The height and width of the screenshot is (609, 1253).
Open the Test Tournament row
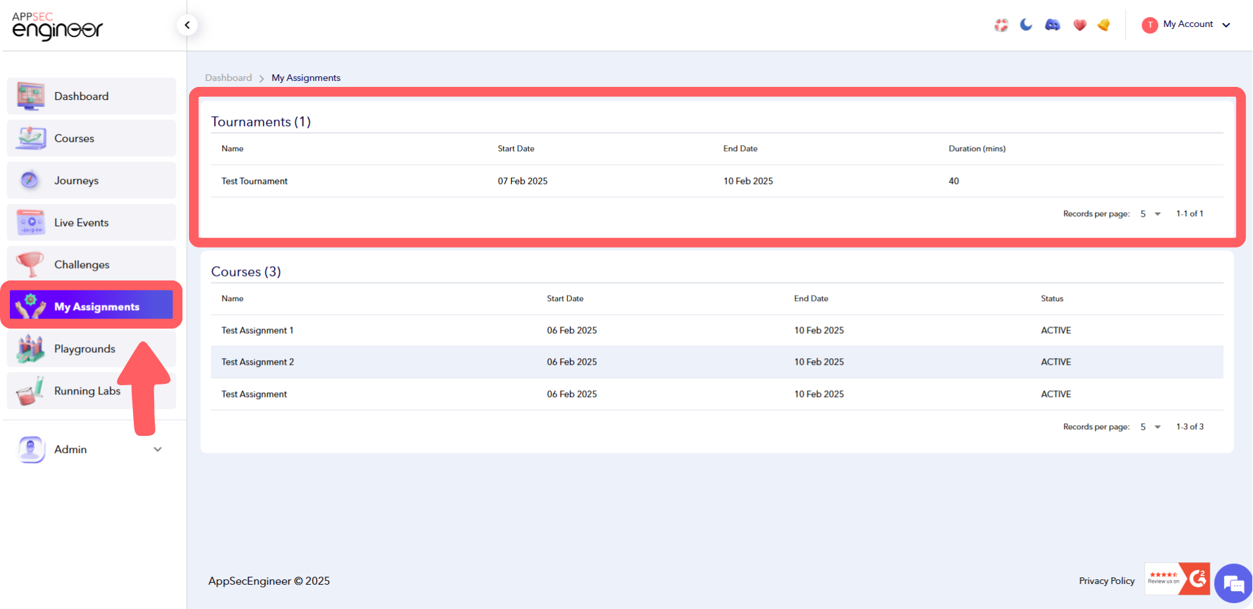pyautogui.click(x=254, y=180)
